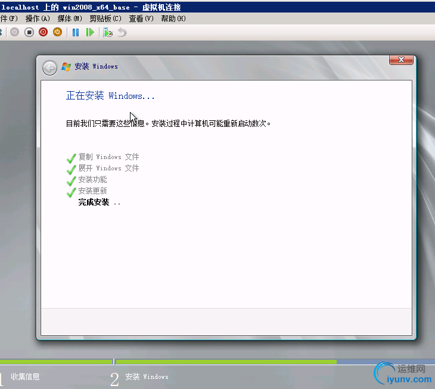The height and width of the screenshot is (389, 435).
Task: Close the 安装 Windows dialog
Action: coord(401,60)
